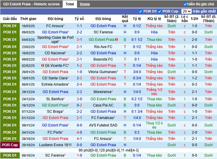This screenshot has height=159, width=217.
Task: Select the Giải đấu column header
Action: click(x=10, y=19)
